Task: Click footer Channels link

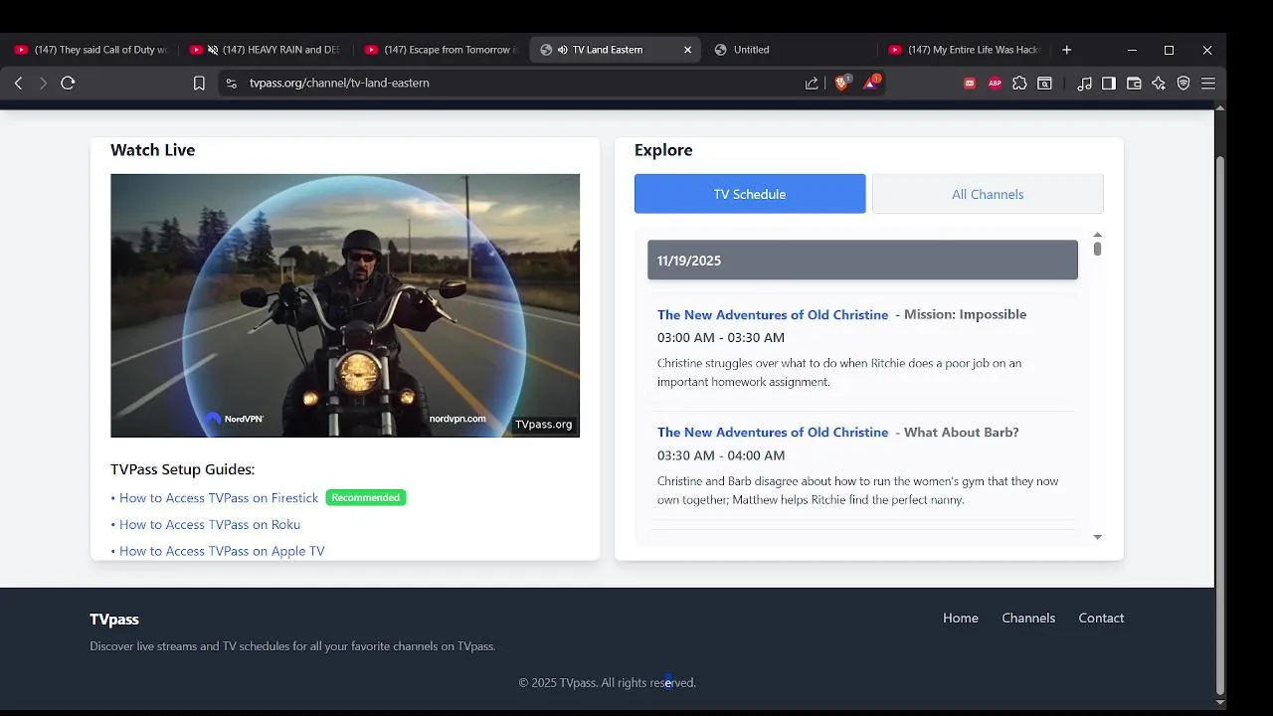Action: tap(1028, 619)
